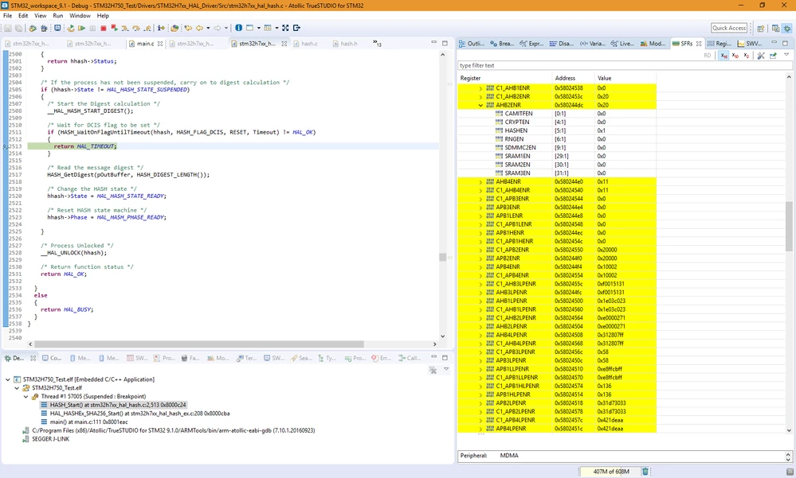Toggle hexadecimal value display in SFRs
This screenshot has height=478, width=796.
724,56
